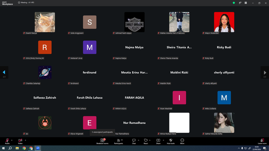
Task: Click the 5 unassigned participants tooltip
Action: [x=103, y=132]
